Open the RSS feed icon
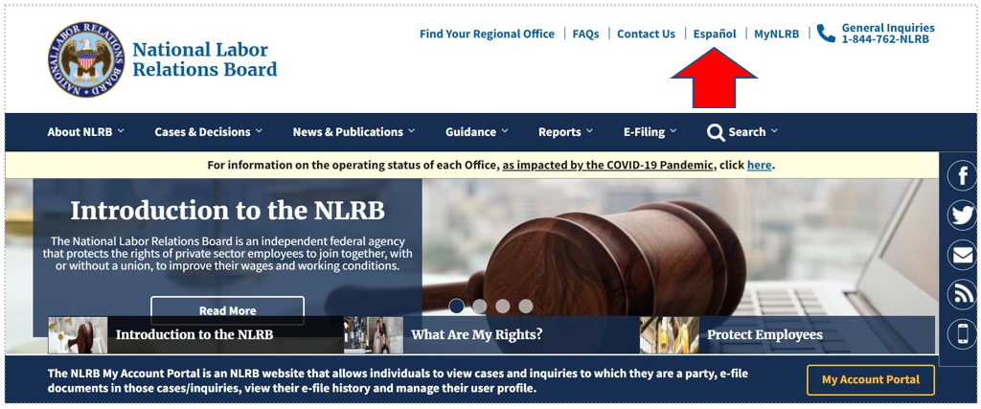Image resolution: width=981 pixels, height=409 pixels. (x=962, y=295)
